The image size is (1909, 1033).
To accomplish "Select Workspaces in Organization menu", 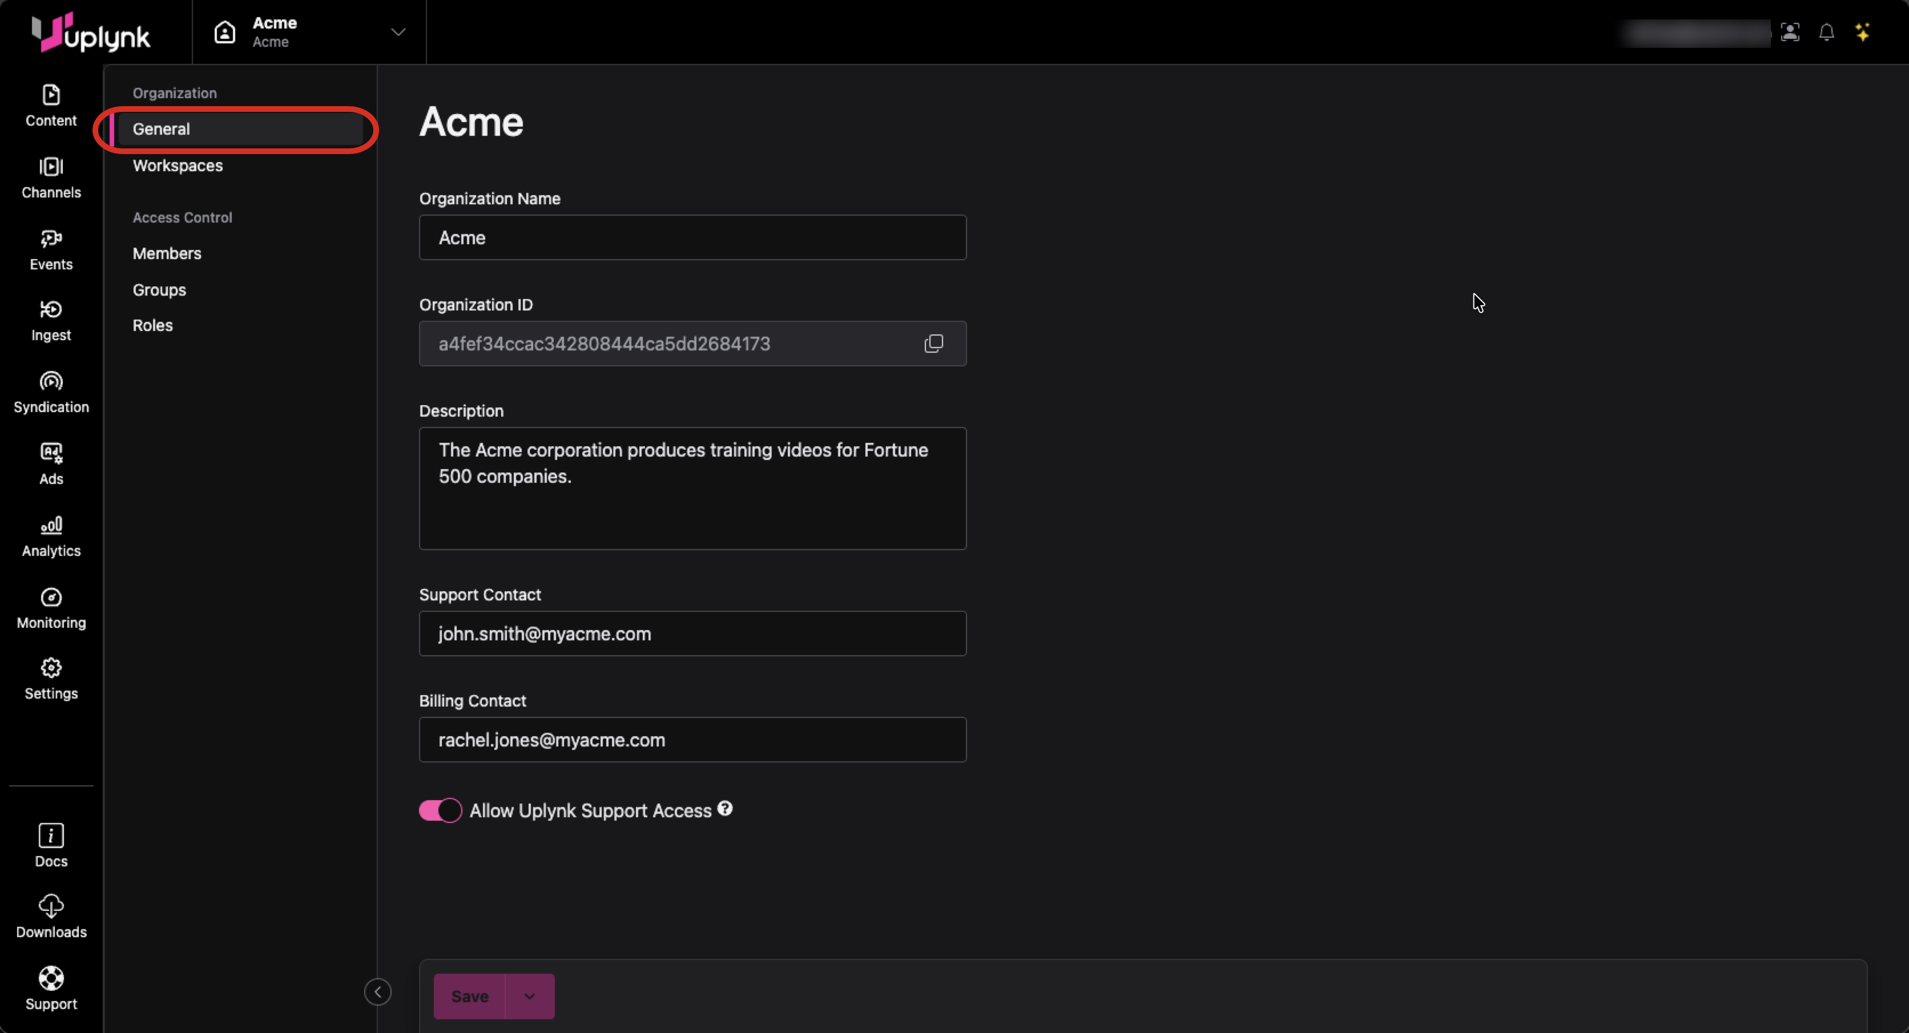I will click(x=178, y=166).
